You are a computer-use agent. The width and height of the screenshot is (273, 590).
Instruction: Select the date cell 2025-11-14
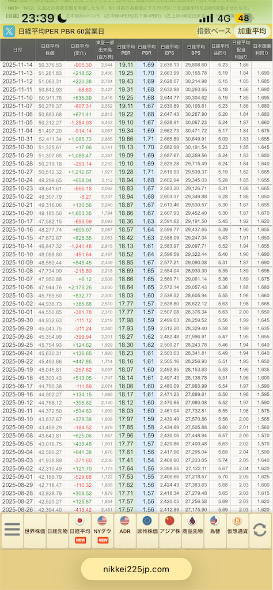[18, 65]
